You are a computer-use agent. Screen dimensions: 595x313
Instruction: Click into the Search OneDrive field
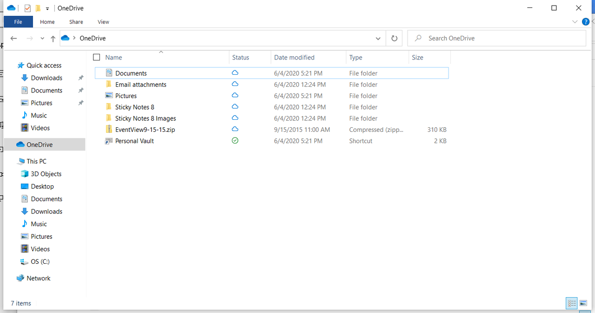tap(496, 39)
